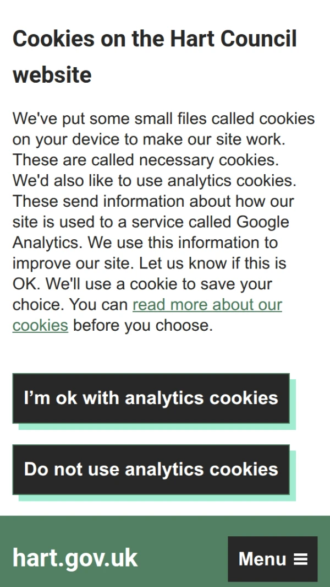Viewport: 330px width, 587px height.
Task: Click the underlined word cookies before 'before you choose'
Action: point(40,325)
